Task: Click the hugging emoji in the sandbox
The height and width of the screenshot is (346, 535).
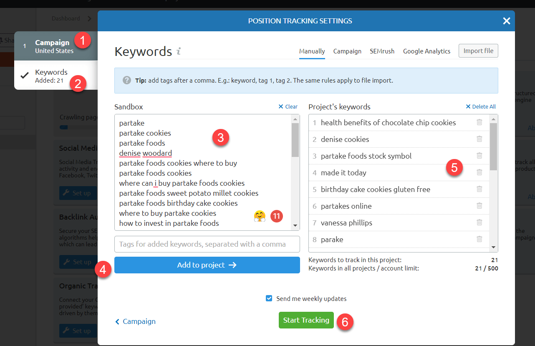Action: (x=260, y=216)
